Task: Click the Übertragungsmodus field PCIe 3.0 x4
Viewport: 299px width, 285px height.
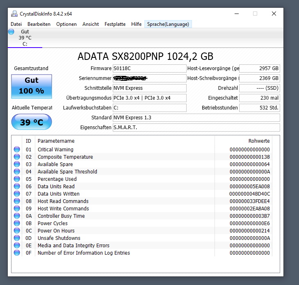Action: (x=149, y=98)
